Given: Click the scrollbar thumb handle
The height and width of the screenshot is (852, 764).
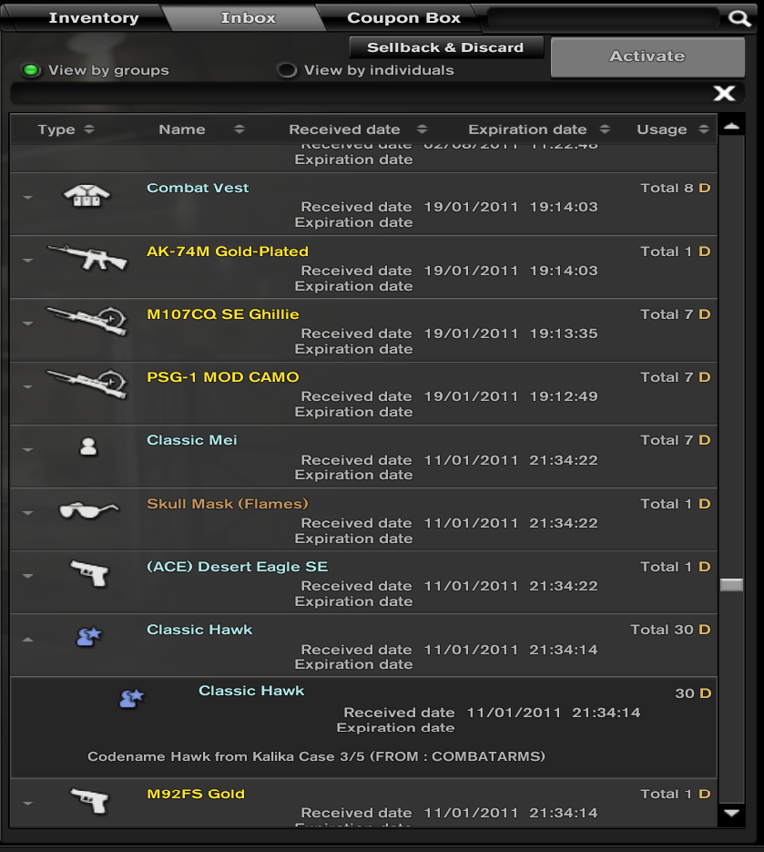Looking at the screenshot, I should 731,585.
